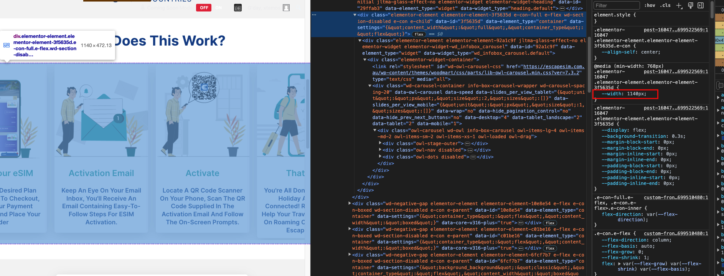Image resolution: width=724 pixels, height=276 pixels.
Task: Click the flex-basis: auto declaration
Action: click(628, 246)
